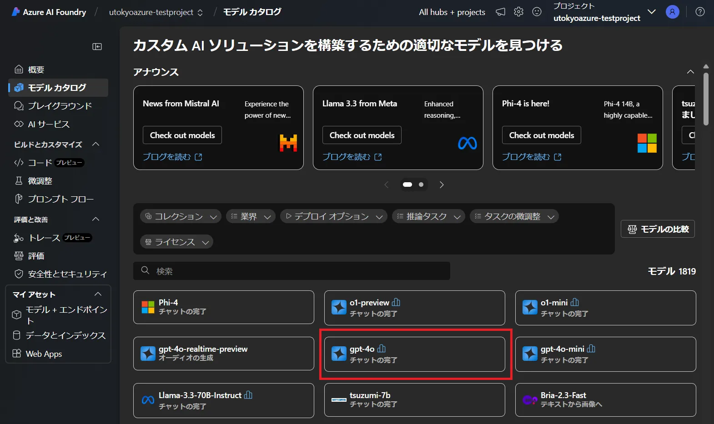714x424 pixels.
Task: Click the user account avatar icon
Action: click(672, 12)
